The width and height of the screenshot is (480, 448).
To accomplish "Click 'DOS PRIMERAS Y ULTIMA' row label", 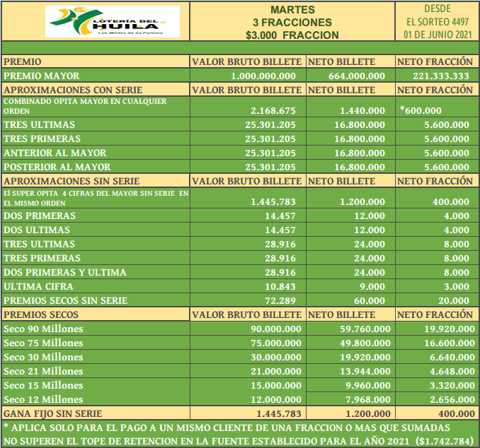I will 64,272.
